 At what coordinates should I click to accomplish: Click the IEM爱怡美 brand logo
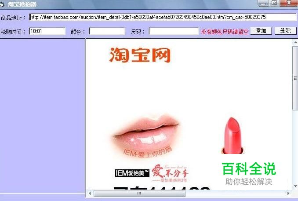click(x=132, y=173)
